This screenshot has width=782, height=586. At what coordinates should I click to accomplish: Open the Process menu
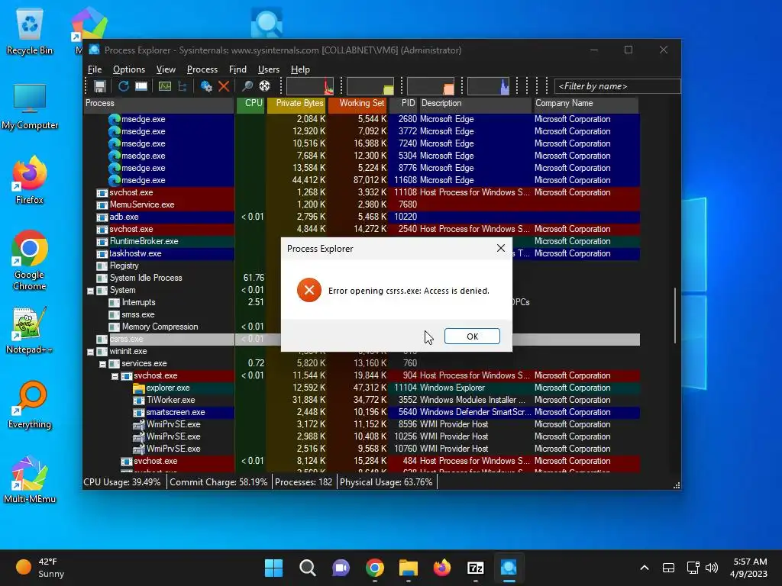(202, 69)
